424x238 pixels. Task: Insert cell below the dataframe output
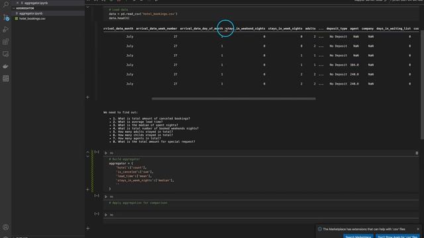87,97
